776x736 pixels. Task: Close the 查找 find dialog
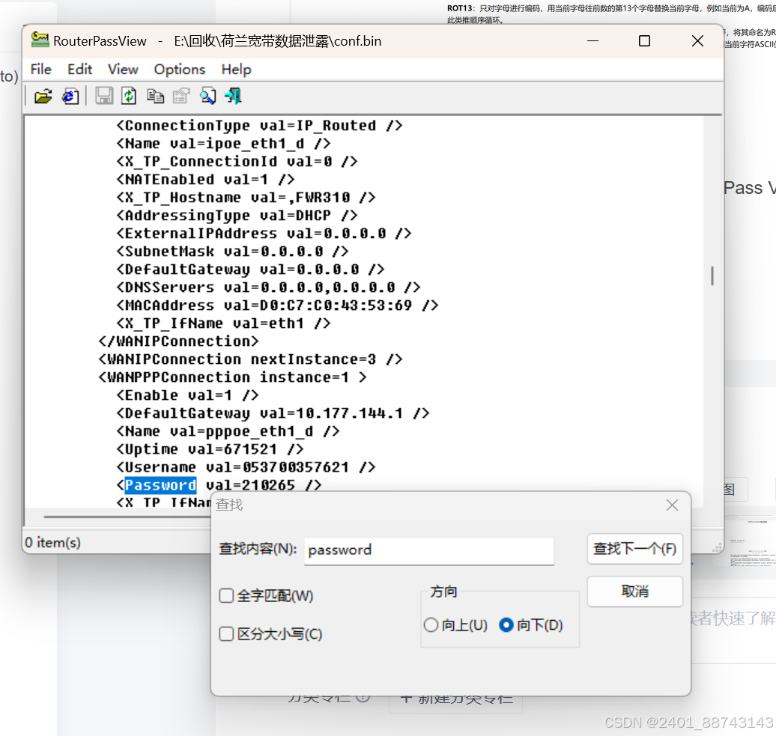tap(672, 505)
